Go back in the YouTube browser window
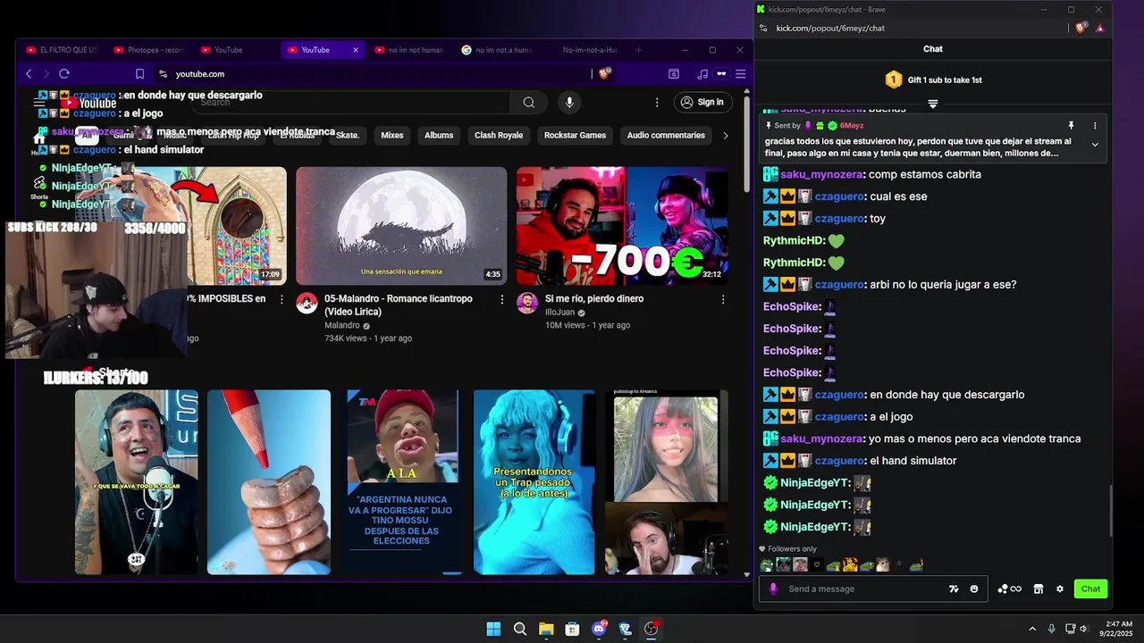The height and width of the screenshot is (643, 1144). 29,74
